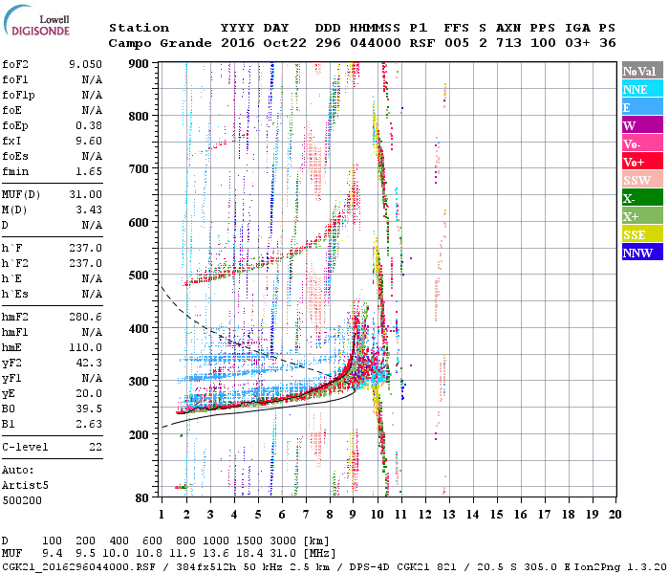The image size is (669, 574).
Task: Click the MUF value 18.4 in table
Action: pyautogui.click(x=250, y=554)
